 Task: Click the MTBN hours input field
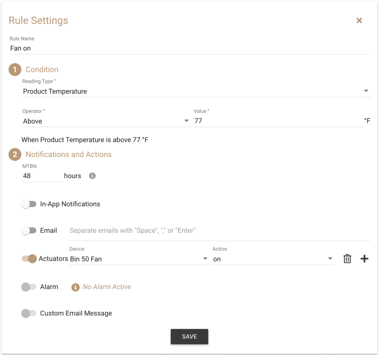click(42, 176)
